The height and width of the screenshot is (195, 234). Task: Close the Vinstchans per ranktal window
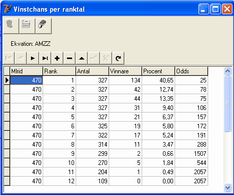point(227,9)
